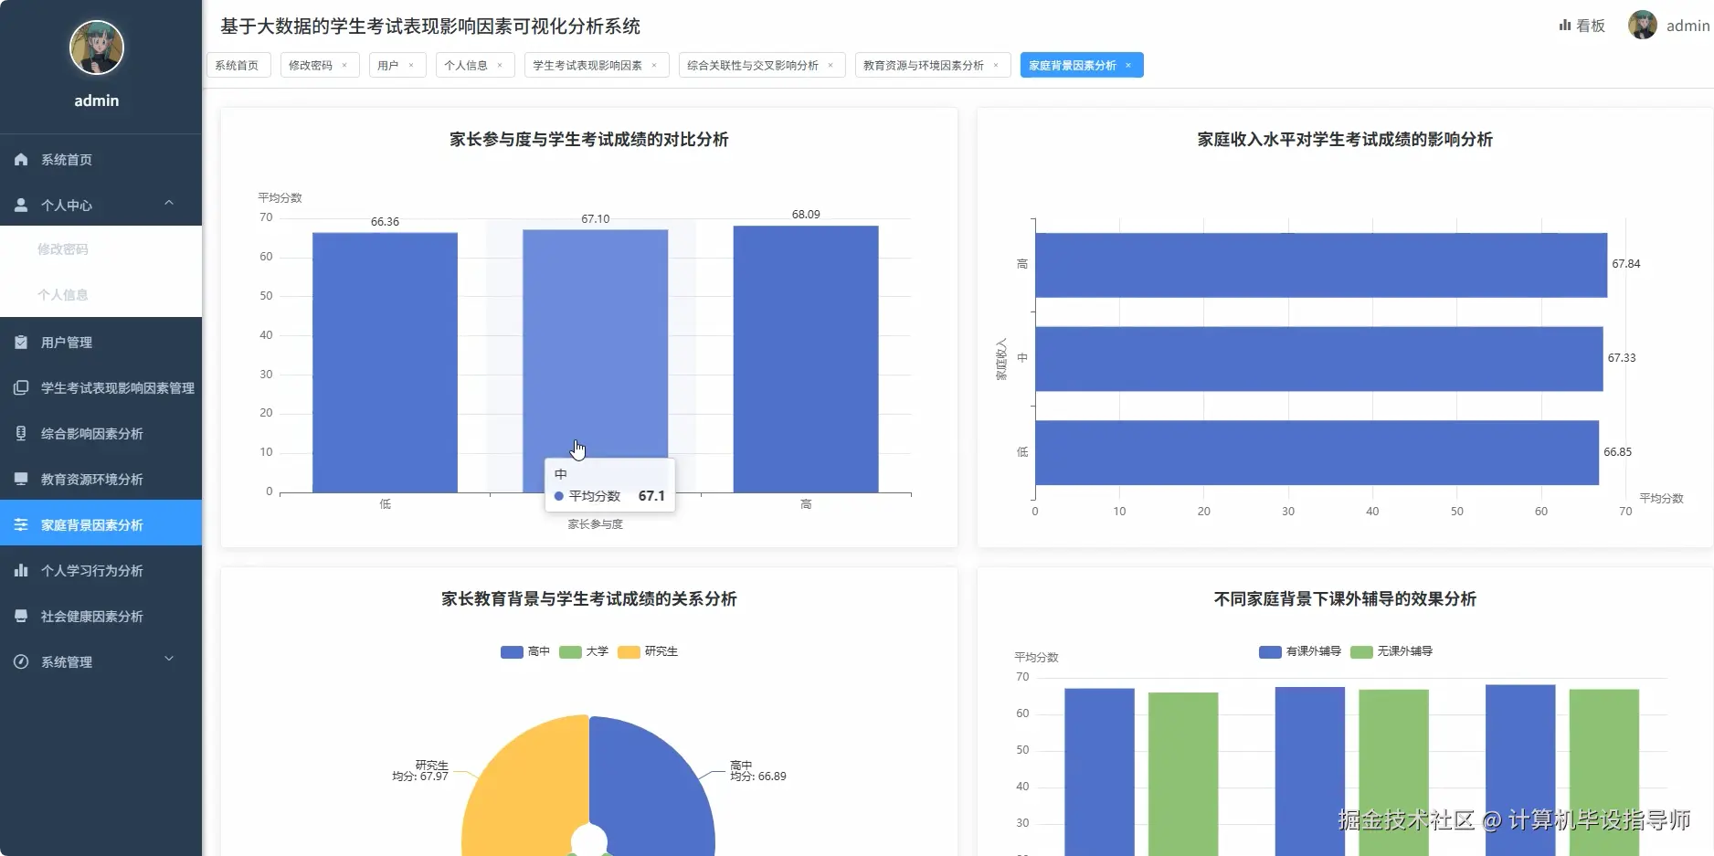
Task: Click the 均分: 66.89 pie label
Action: [x=758, y=777]
